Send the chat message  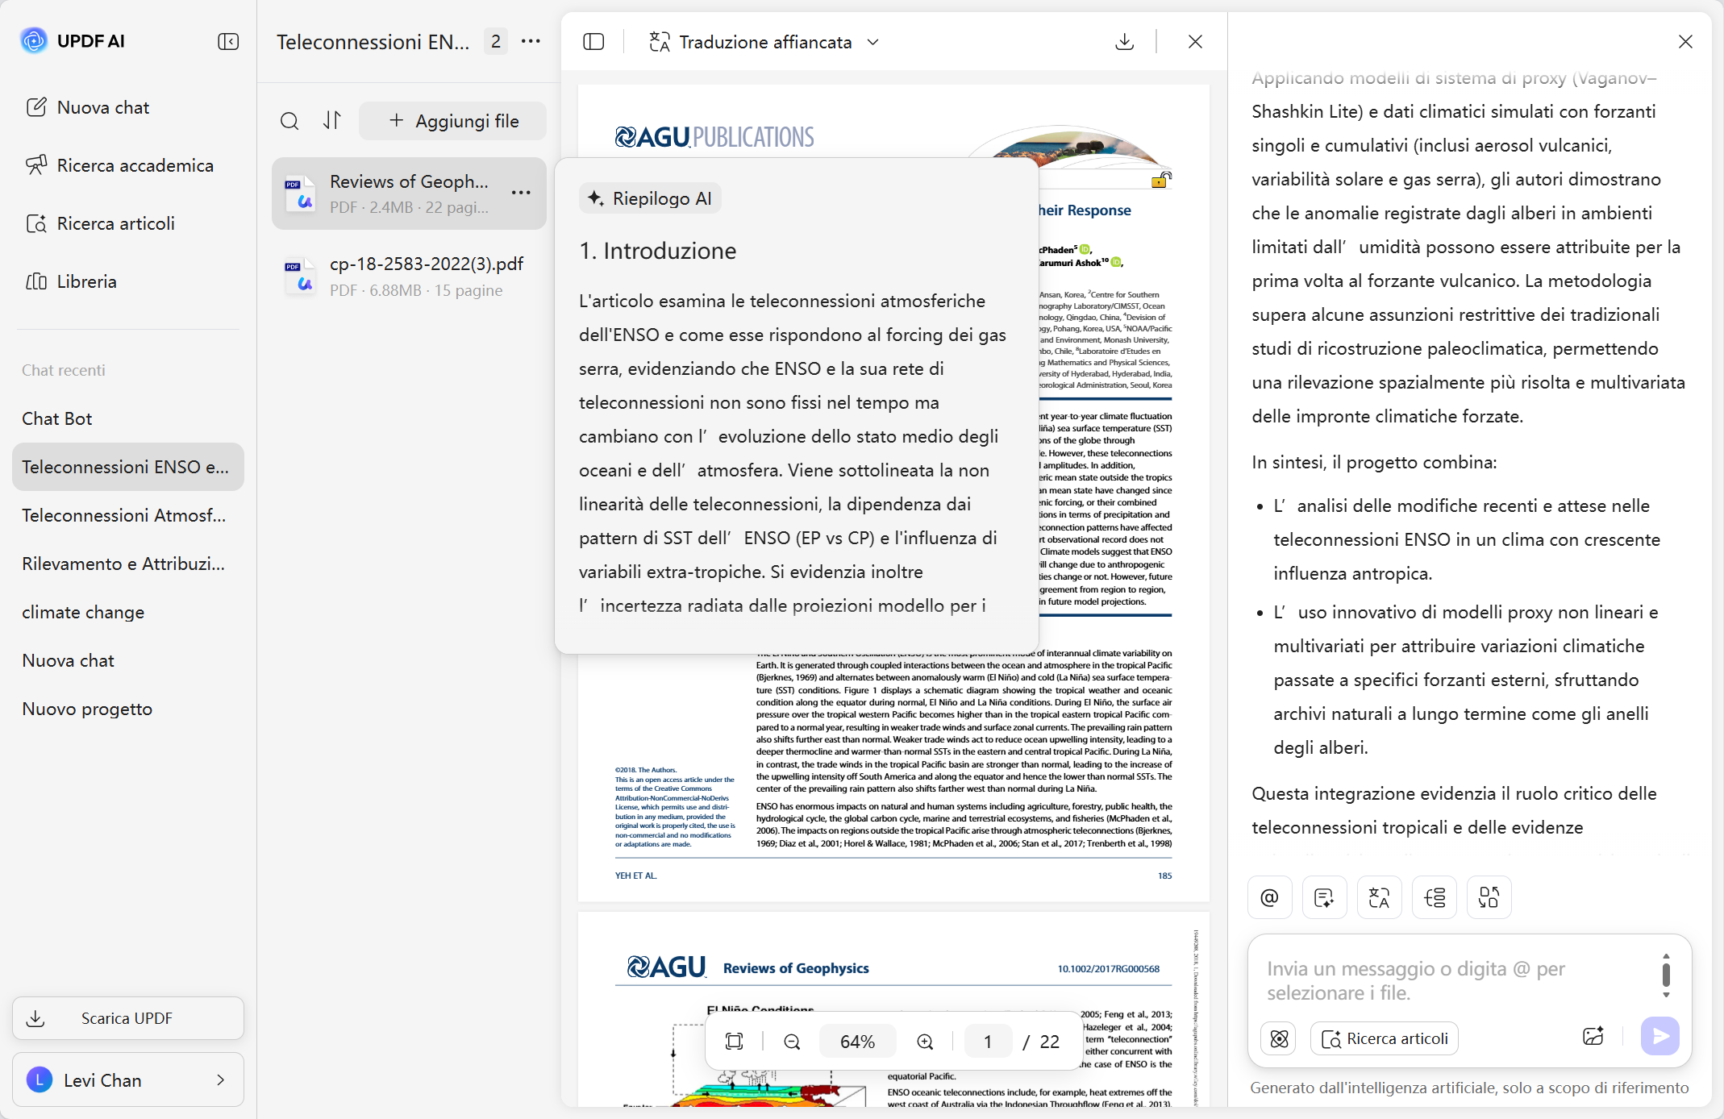(x=1660, y=1037)
